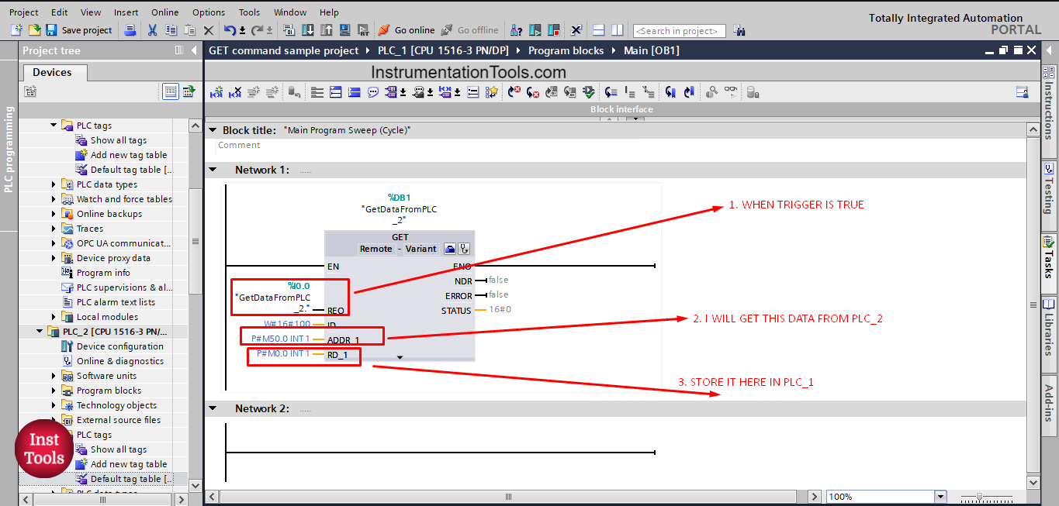This screenshot has width=1059, height=506.
Task: Click the Accessible devices icon
Action: point(517,30)
